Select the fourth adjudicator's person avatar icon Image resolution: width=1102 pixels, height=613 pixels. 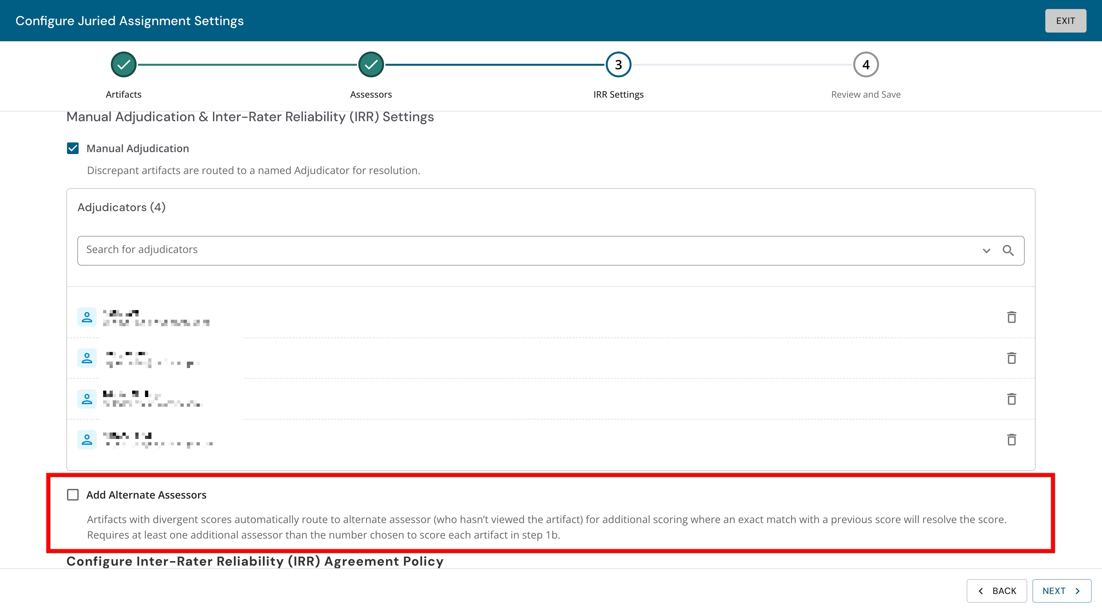click(x=87, y=439)
